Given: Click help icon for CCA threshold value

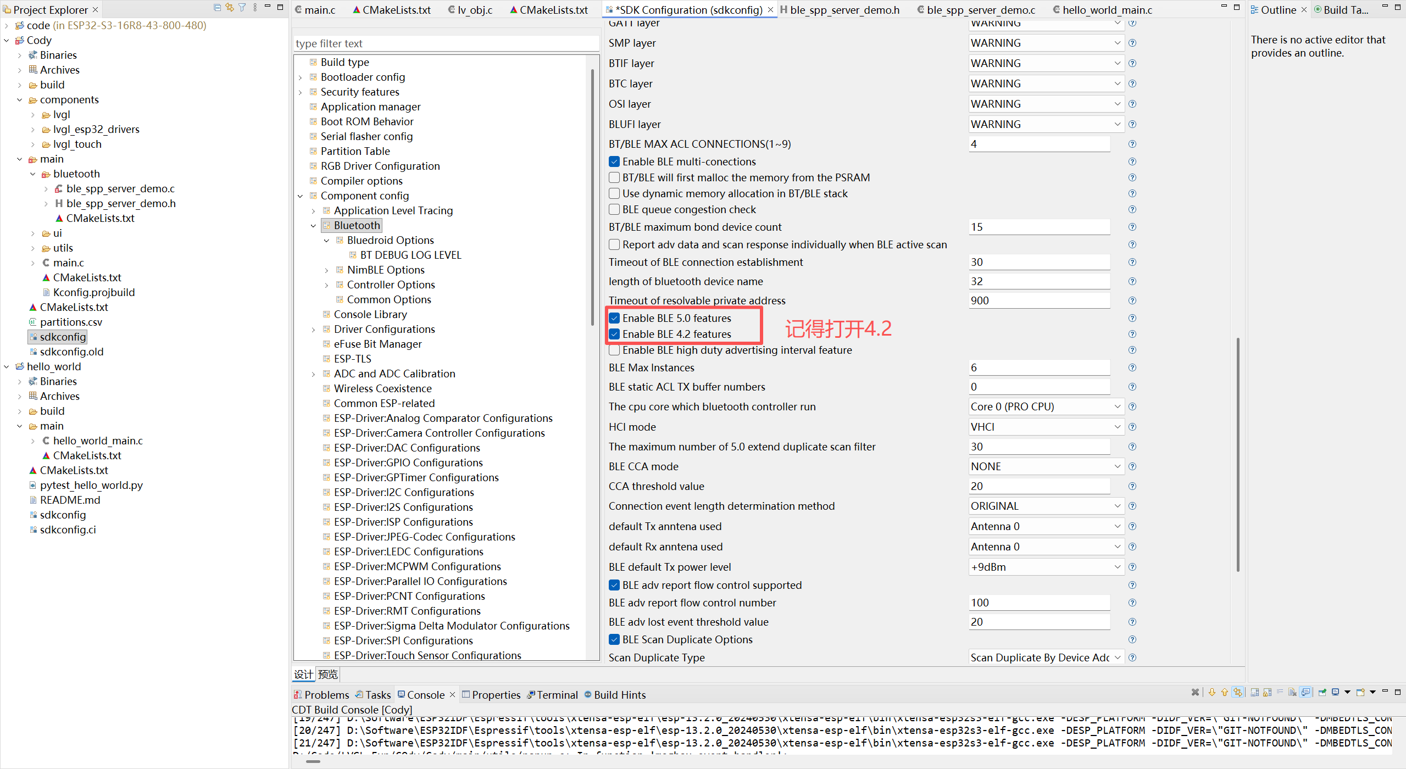Looking at the screenshot, I should pos(1132,486).
